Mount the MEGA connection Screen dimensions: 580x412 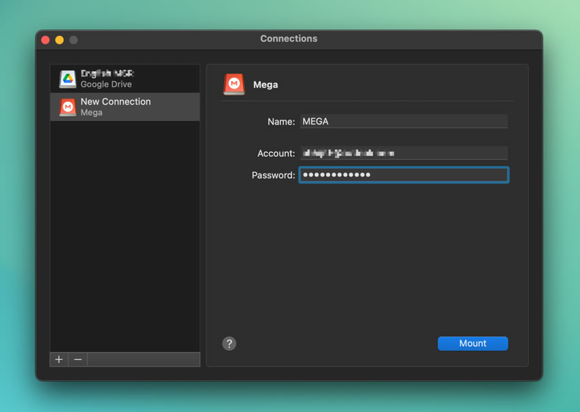tap(473, 343)
